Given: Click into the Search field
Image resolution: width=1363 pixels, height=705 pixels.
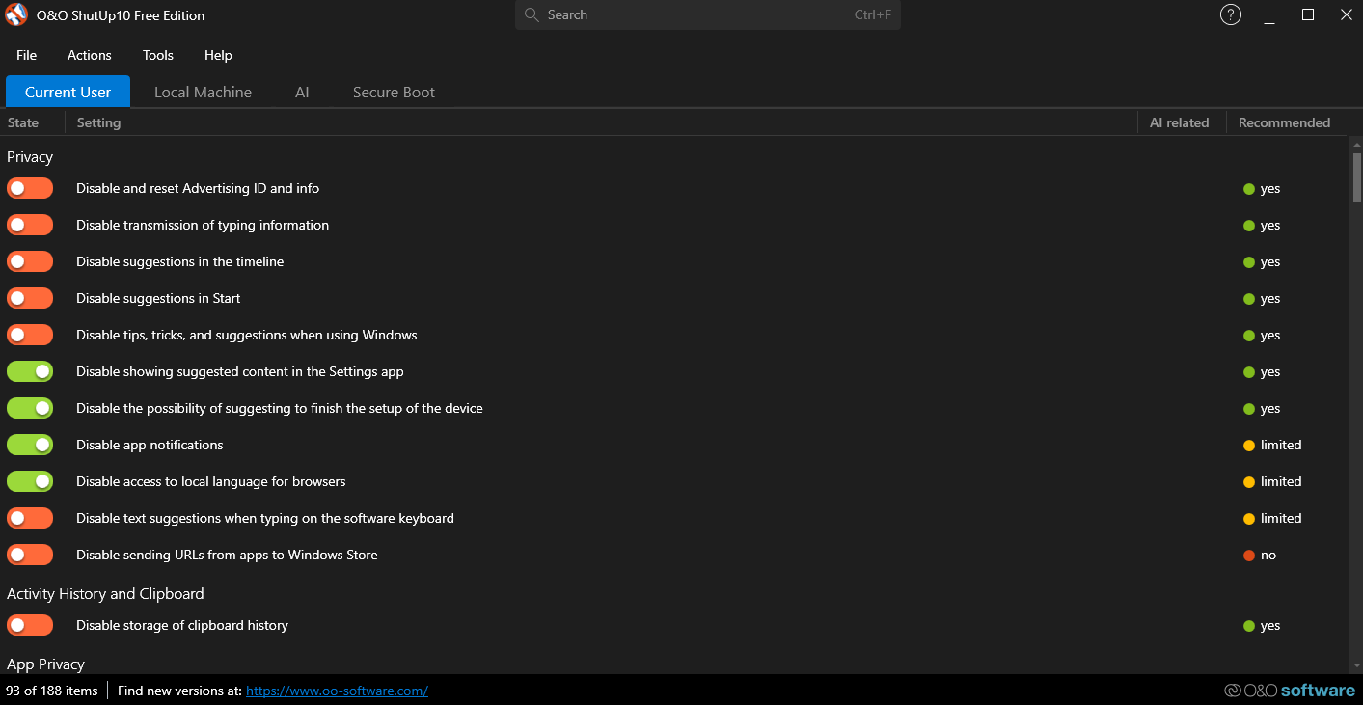Looking at the screenshot, I should pos(708,14).
